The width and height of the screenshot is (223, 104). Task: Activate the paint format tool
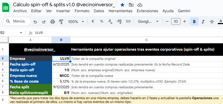pos(61,22)
